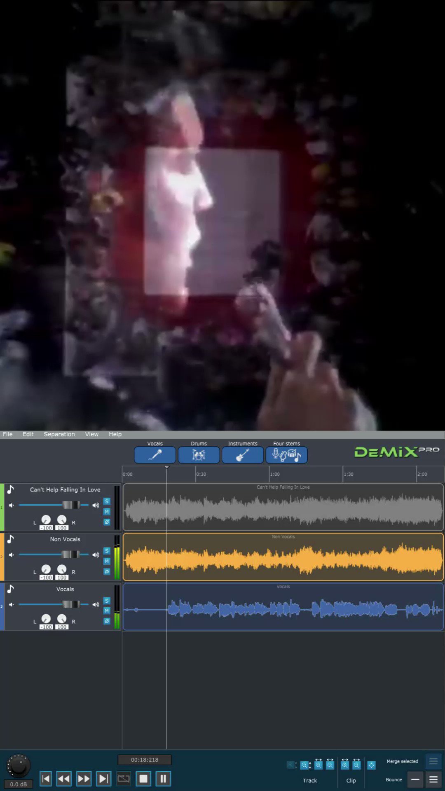445x791 pixels.
Task: Invert phase on Non Vocals track
Action: 107,571
